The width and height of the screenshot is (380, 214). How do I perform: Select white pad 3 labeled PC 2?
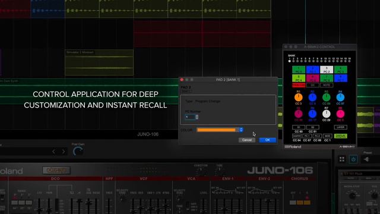pos(327,70)
